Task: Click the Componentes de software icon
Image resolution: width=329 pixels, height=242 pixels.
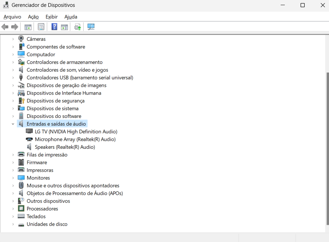Action: [21, 46]
